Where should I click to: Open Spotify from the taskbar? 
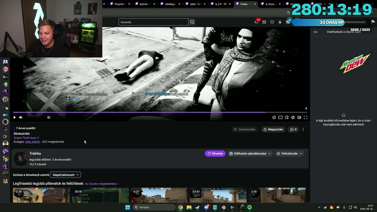click(249, 207)
